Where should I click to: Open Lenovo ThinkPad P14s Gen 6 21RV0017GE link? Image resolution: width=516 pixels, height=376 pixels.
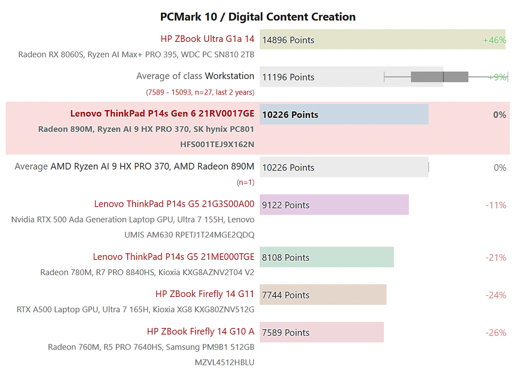click(162, 113)
